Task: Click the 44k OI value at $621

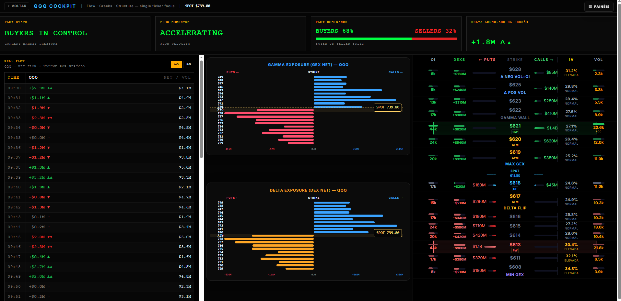Action: [x=433, y=129]
